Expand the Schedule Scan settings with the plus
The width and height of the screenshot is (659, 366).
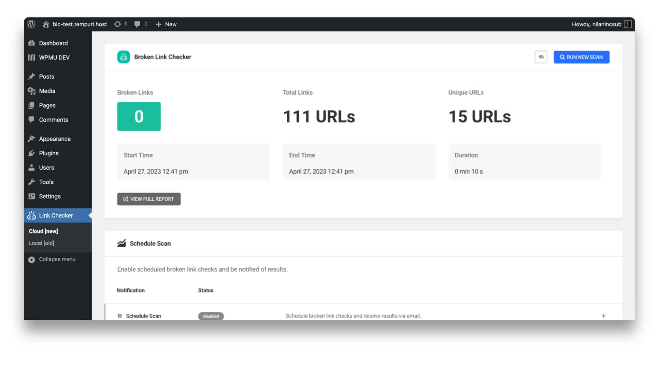[x=604, y=316]
